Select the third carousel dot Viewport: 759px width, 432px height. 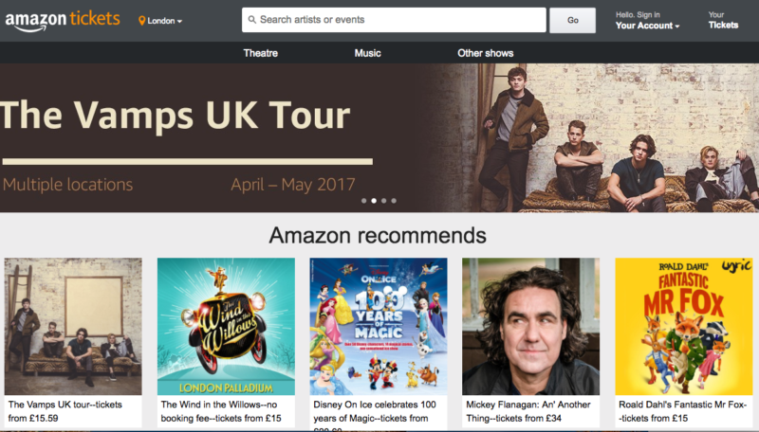click(x=384, y=201)
